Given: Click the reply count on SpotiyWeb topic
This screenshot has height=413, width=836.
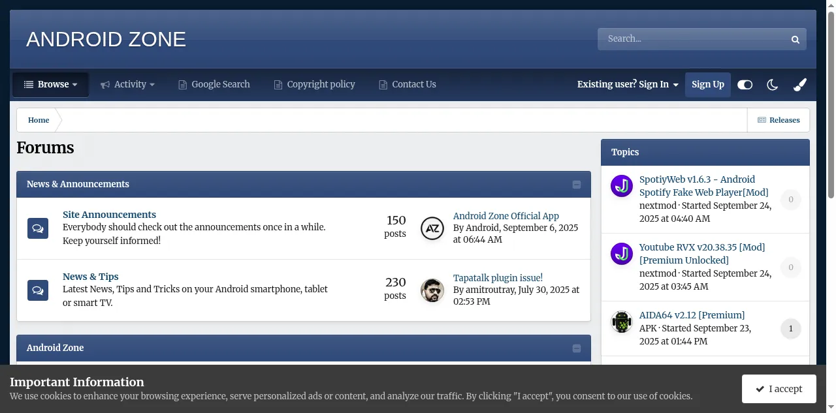Looking at the screenshot, I should coord(790,200).
